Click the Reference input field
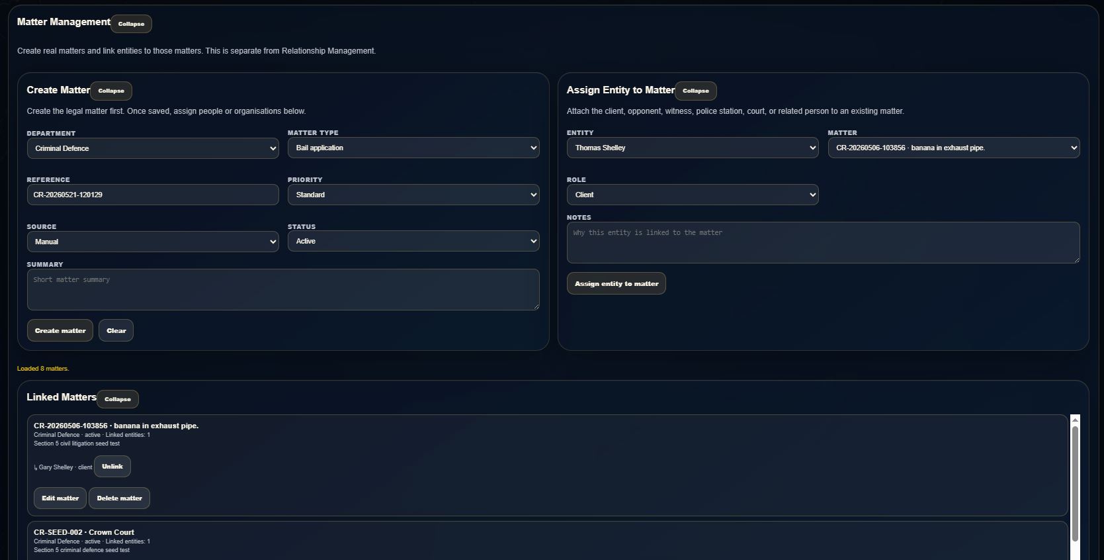 pyautogui.click(x=153, y=195)
